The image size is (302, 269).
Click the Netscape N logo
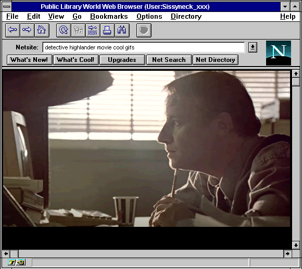click(x=279, y=53)
